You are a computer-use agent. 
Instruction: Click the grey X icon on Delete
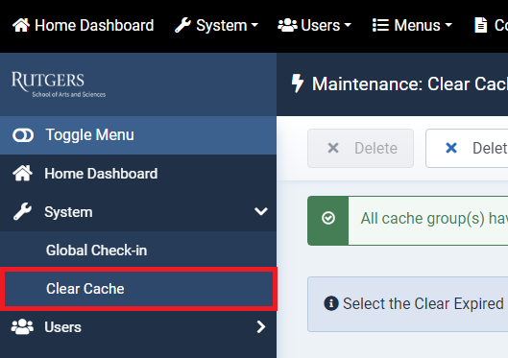tap(333, 148)
